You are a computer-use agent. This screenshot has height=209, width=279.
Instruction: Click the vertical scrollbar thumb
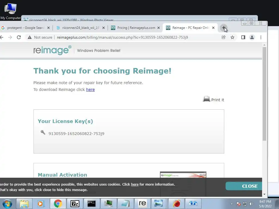point(264,94)
